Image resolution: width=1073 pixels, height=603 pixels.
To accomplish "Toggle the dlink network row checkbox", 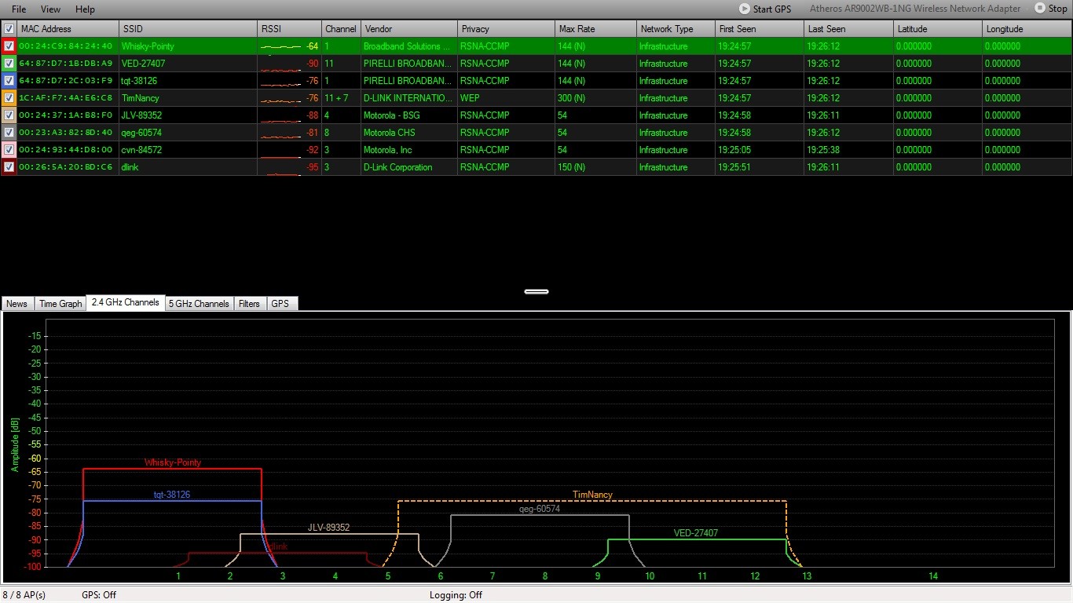I will coord(9,167).
